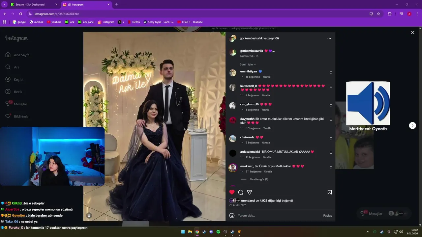Like dayyrothh's comment

coord(331,120)
